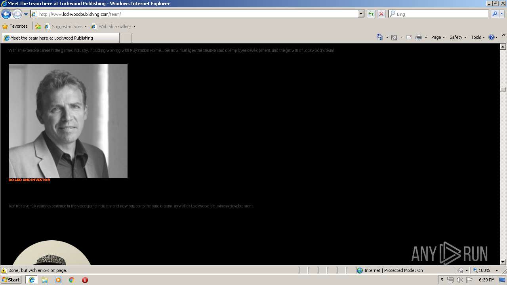Show hidden system tray icons
The width and height of the screenshot is (507, 285).
coord(442,280)
